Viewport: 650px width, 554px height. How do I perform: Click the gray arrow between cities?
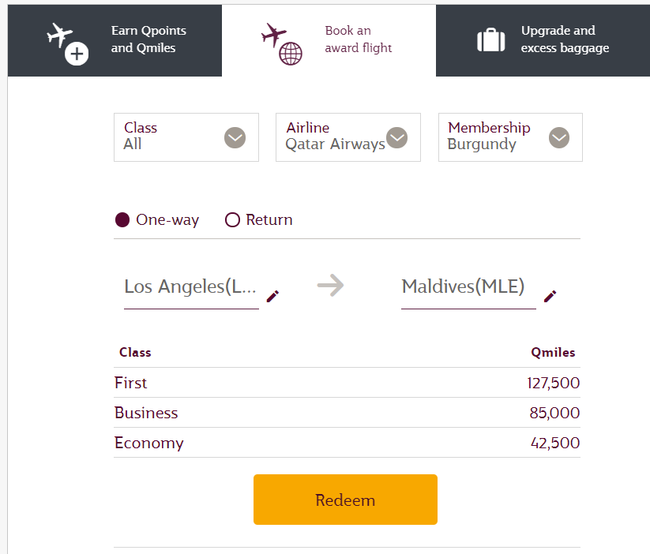pos(330,286)
